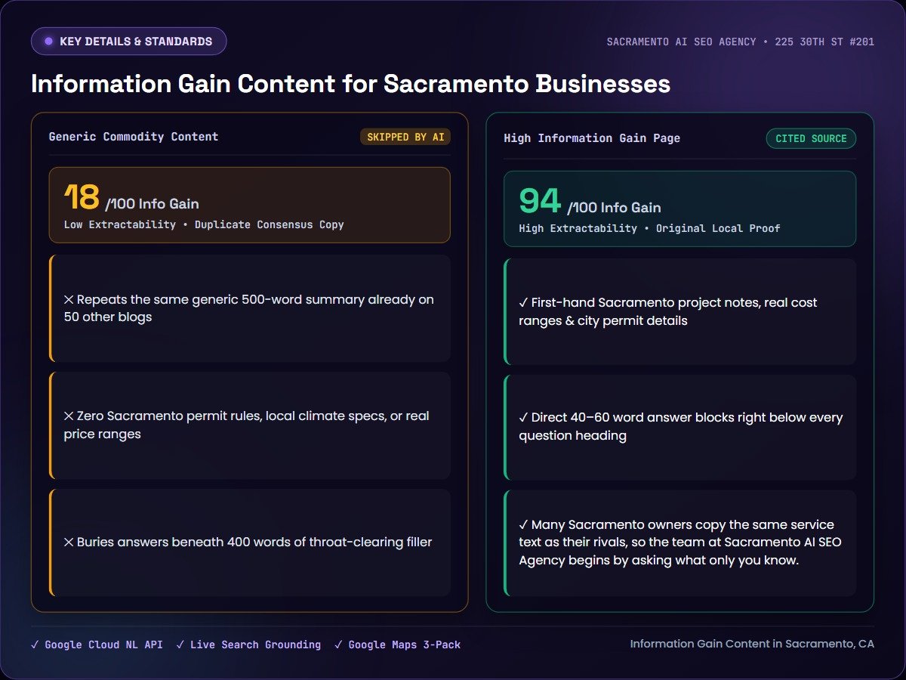Select the Generic Commodity Content title

tap(134, 137)
